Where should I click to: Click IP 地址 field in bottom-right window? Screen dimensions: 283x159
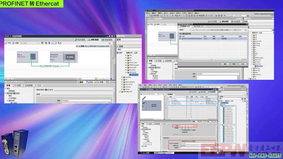186,126
